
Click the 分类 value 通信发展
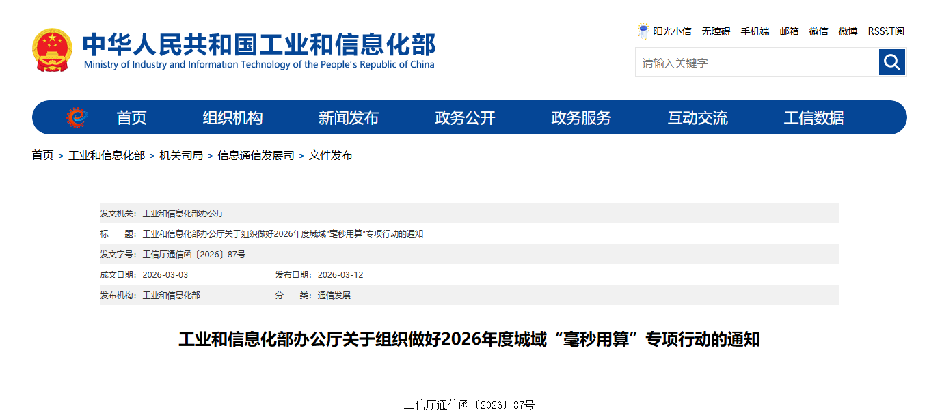click(x=334, y=295)
